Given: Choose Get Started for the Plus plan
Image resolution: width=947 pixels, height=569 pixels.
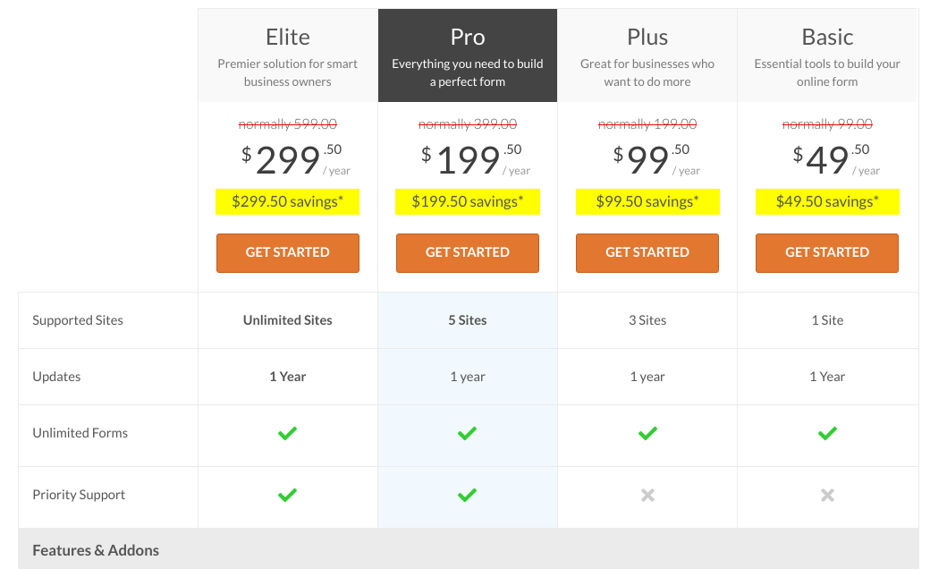Looking at the screenshot, I should 647,252.
